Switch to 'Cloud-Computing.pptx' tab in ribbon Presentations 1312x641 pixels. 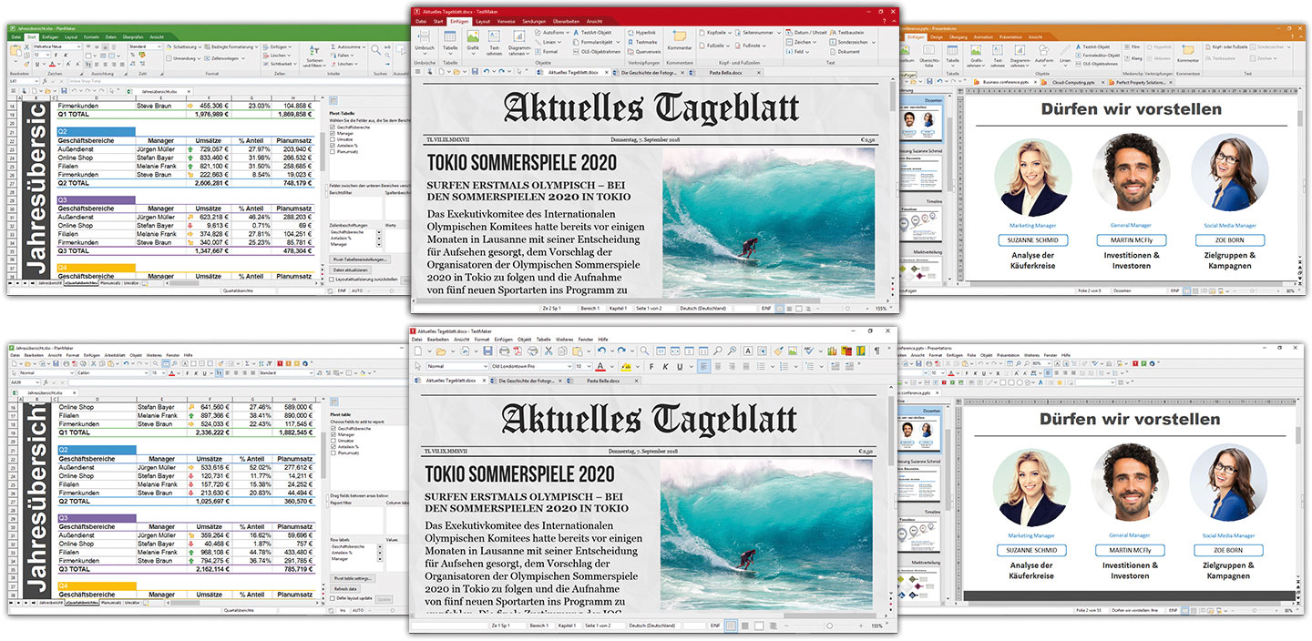(1072, 82)
